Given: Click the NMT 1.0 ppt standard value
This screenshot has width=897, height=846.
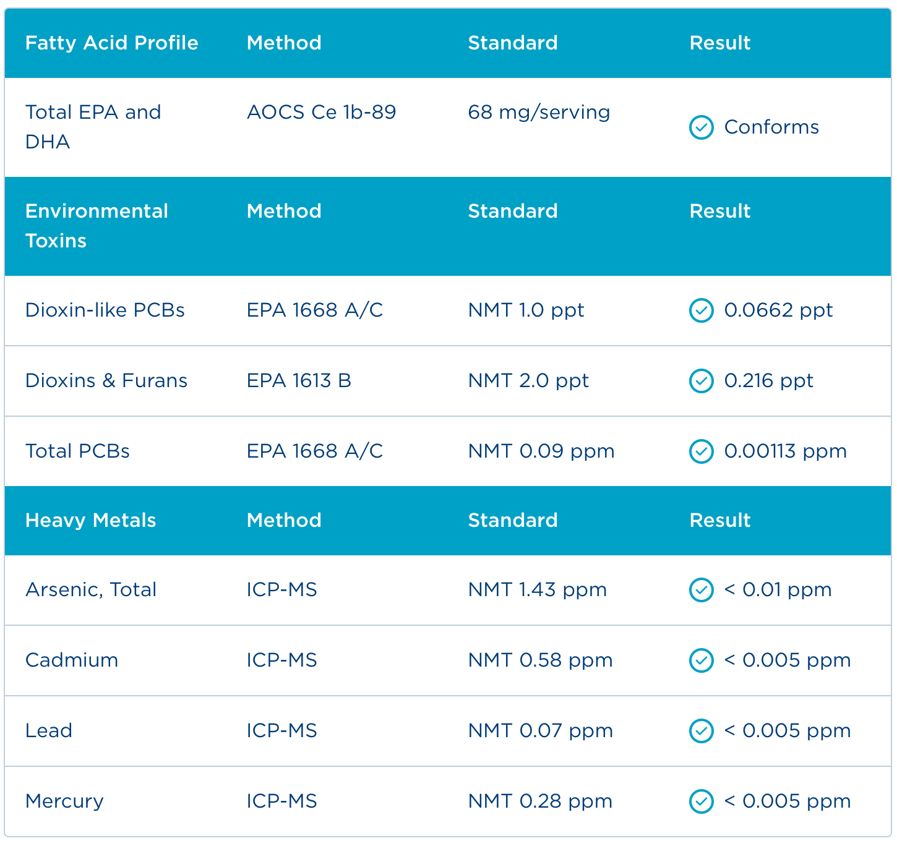Looking at the screenshot, I should click(x=526, y=311).
